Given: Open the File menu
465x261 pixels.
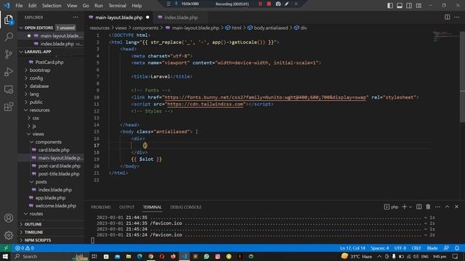Looking at the screenshot, I should (19, 5).
